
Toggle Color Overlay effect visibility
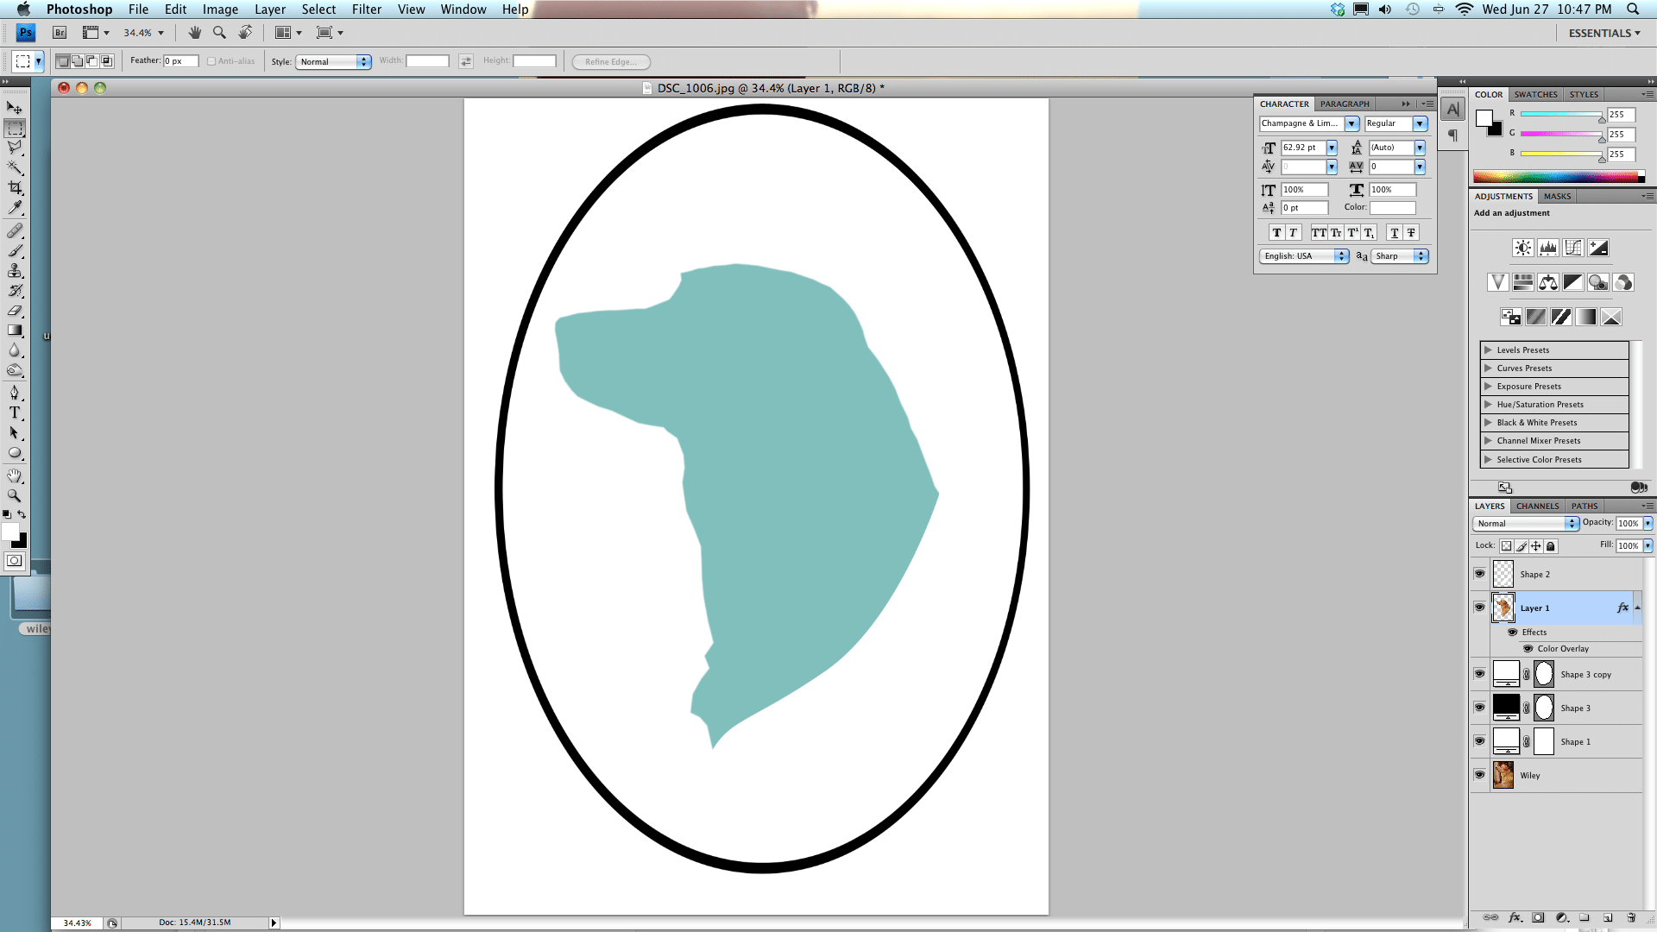pos(1528,649)
